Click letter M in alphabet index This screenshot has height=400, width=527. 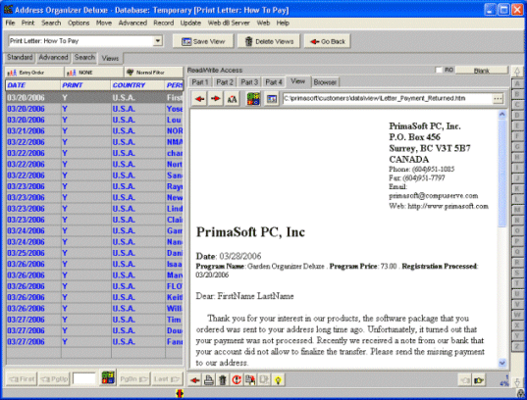tap(517, 210)
